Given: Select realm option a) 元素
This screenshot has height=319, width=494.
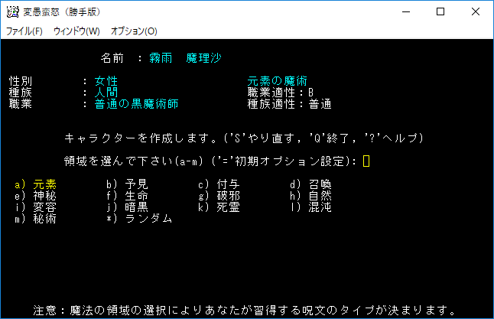Looking at the screenshot, I should (x=34, y=184).
